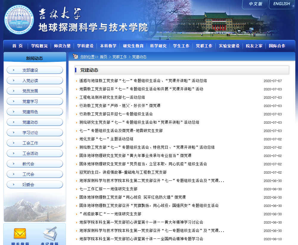The height and width of the screenshot is (245, 298).
Task: Switch to the ENGLISH version
Action: [281, 4]
